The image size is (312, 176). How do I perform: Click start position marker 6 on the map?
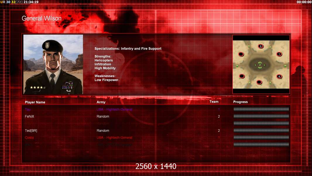279,77
